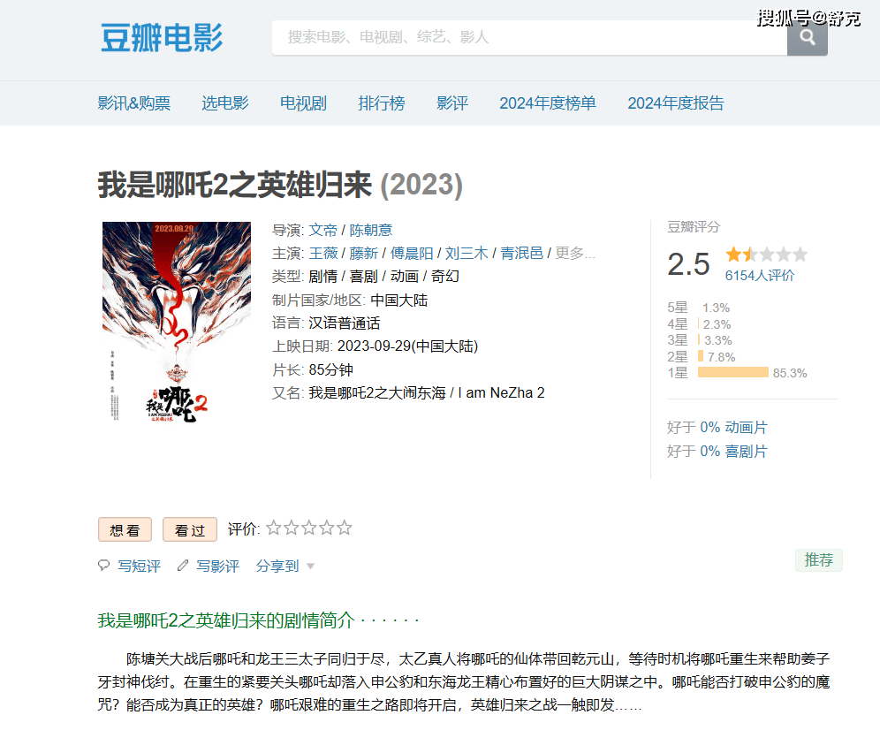
Task: Click the search magnifier icon button
Action: click(x=807, y=38)
